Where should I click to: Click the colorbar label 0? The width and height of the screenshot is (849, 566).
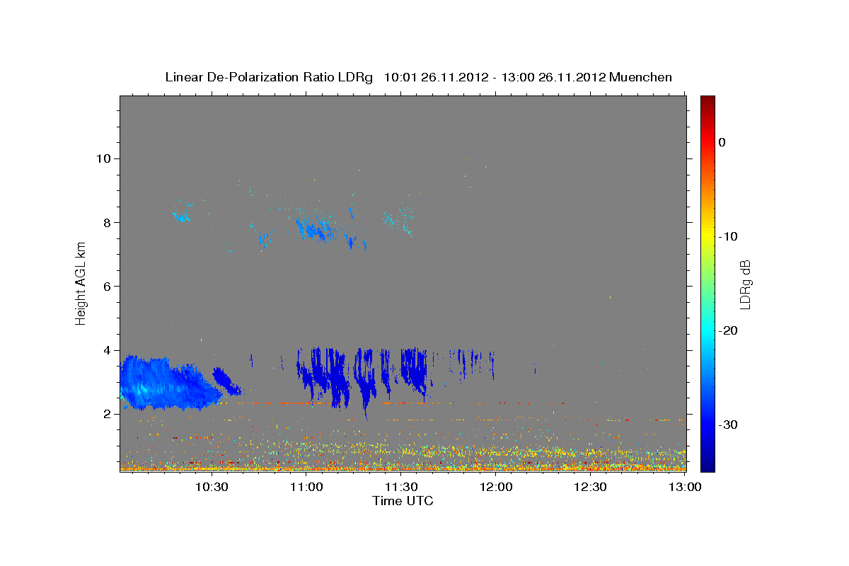[722, 142]
